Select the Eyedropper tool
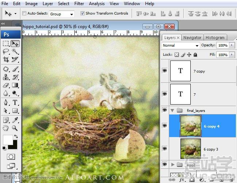The image size is (237, 183). pos(15,120)
